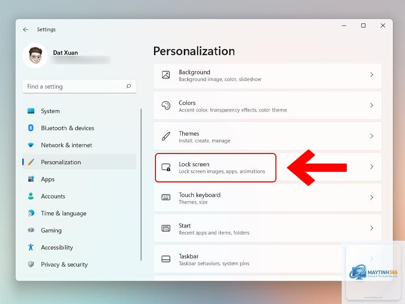The image size is (405, 304).
Task: Expand Background with its chevron arrow
Action: point(372,74)
